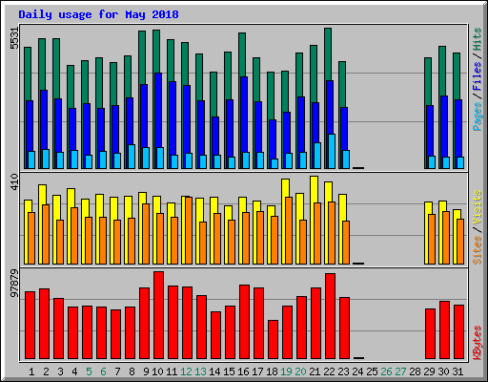The width and height of the screenshot is (488, 382).
Task: Click the orange Sites bar for day 19
Action: (289, 230)
